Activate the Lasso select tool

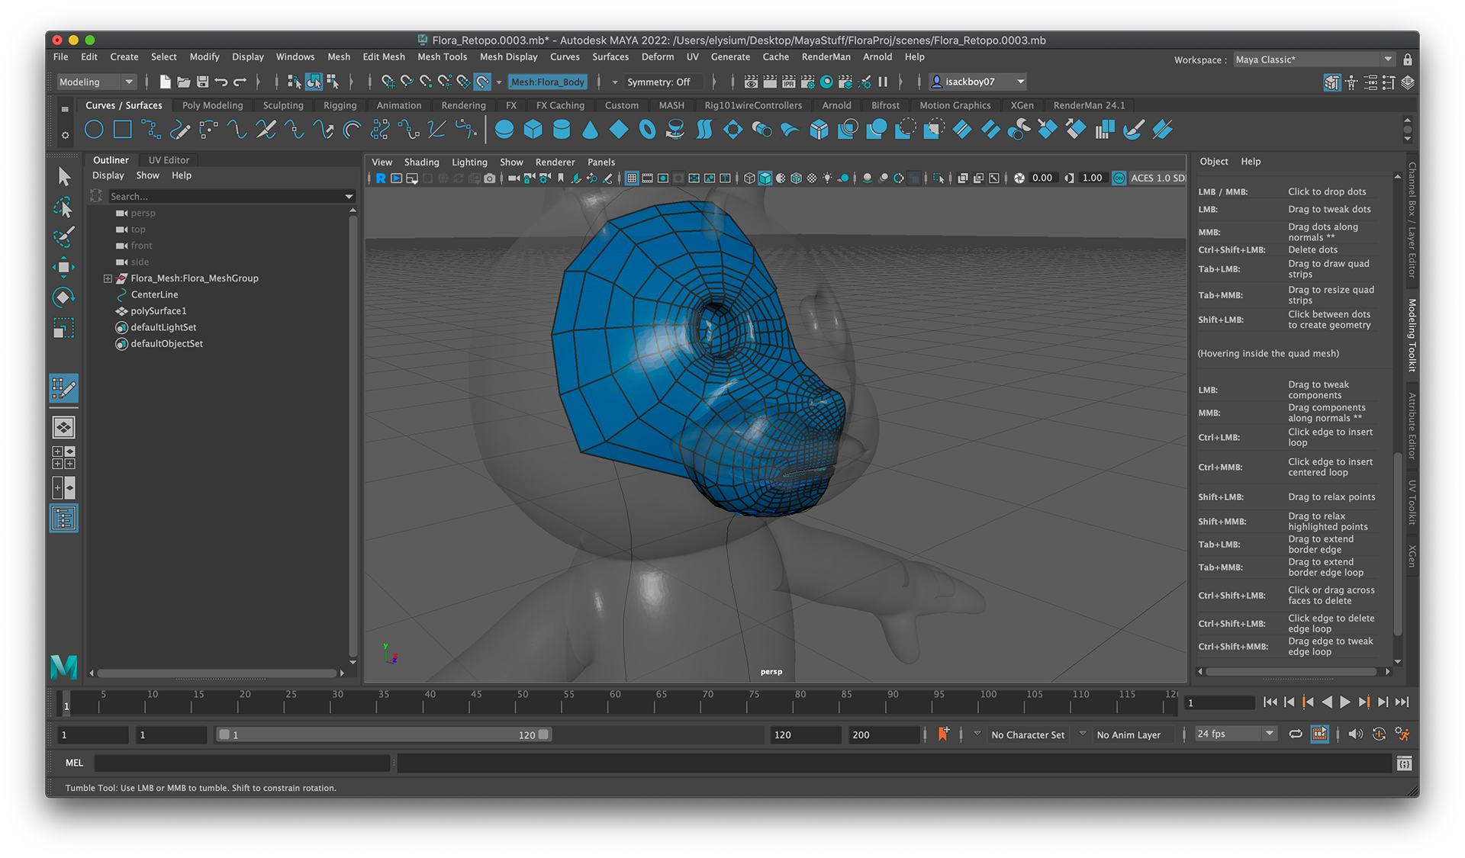click(x=64, y=207)
